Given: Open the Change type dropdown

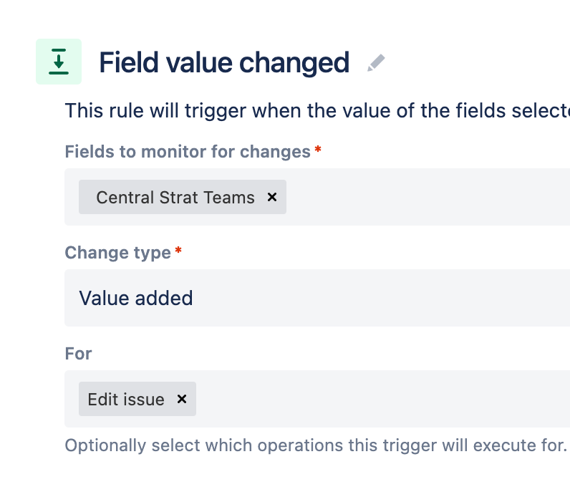Looking at the screenshot, I should [x=317, y=298].
